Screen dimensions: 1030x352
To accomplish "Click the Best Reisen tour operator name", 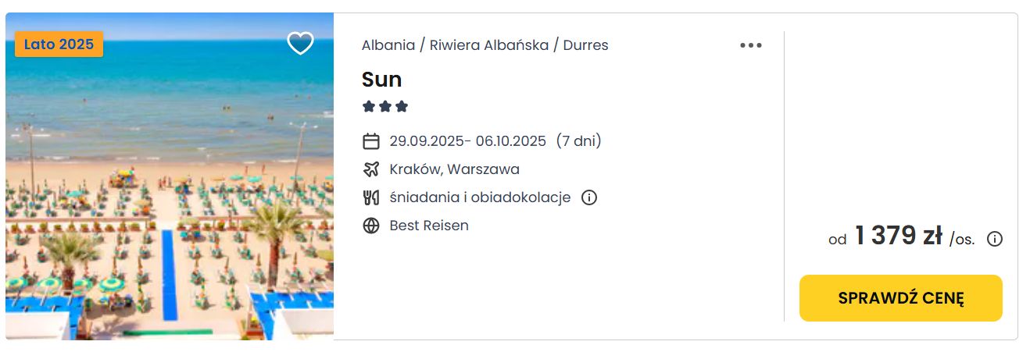I will [429, 226].
